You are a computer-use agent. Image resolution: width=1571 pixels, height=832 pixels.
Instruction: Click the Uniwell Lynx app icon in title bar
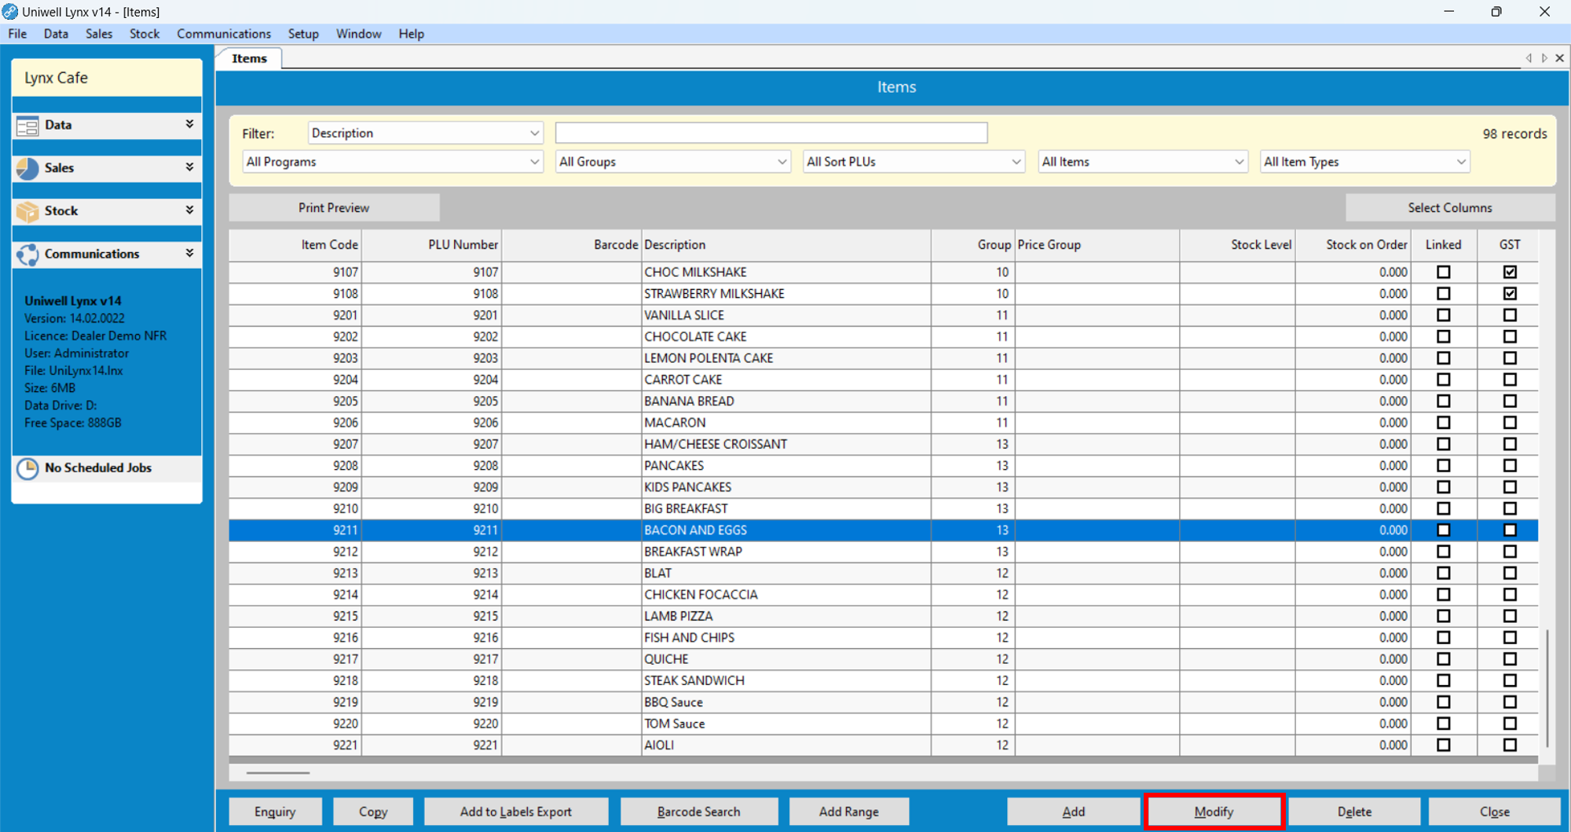[x=9, y=11]
